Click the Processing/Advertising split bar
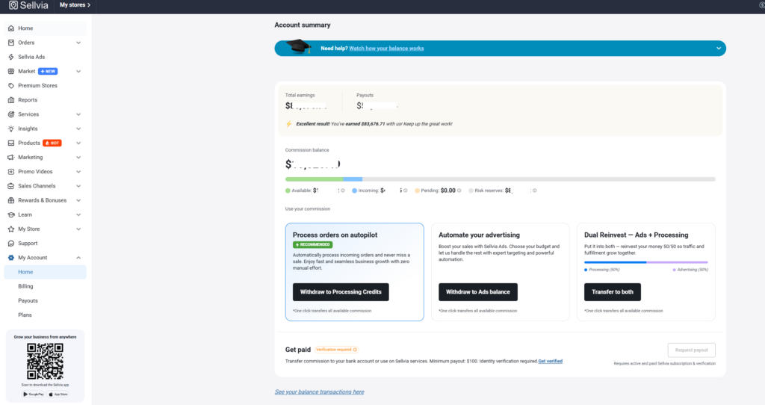765x405 pixels. coord(646,262)
